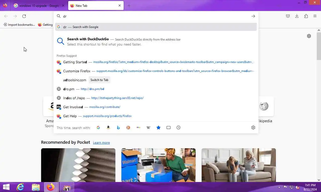This screenshot has width=321, height=192.
Task: Select Get Involved suggestion
Action: (x=156, y=107)
